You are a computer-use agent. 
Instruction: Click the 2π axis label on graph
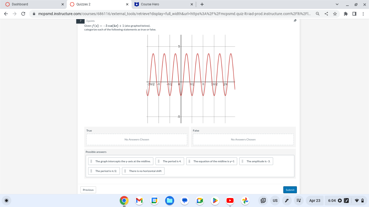point(225,84)
